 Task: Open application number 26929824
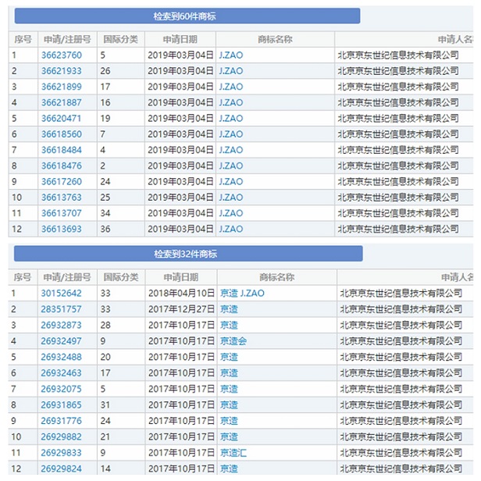point(61,468)
